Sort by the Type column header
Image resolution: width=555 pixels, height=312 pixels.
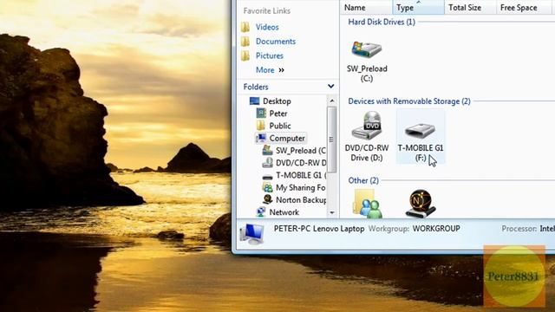pyautogui.click(x=418, y=8)
